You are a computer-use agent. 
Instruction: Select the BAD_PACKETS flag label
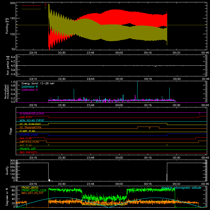29,152
